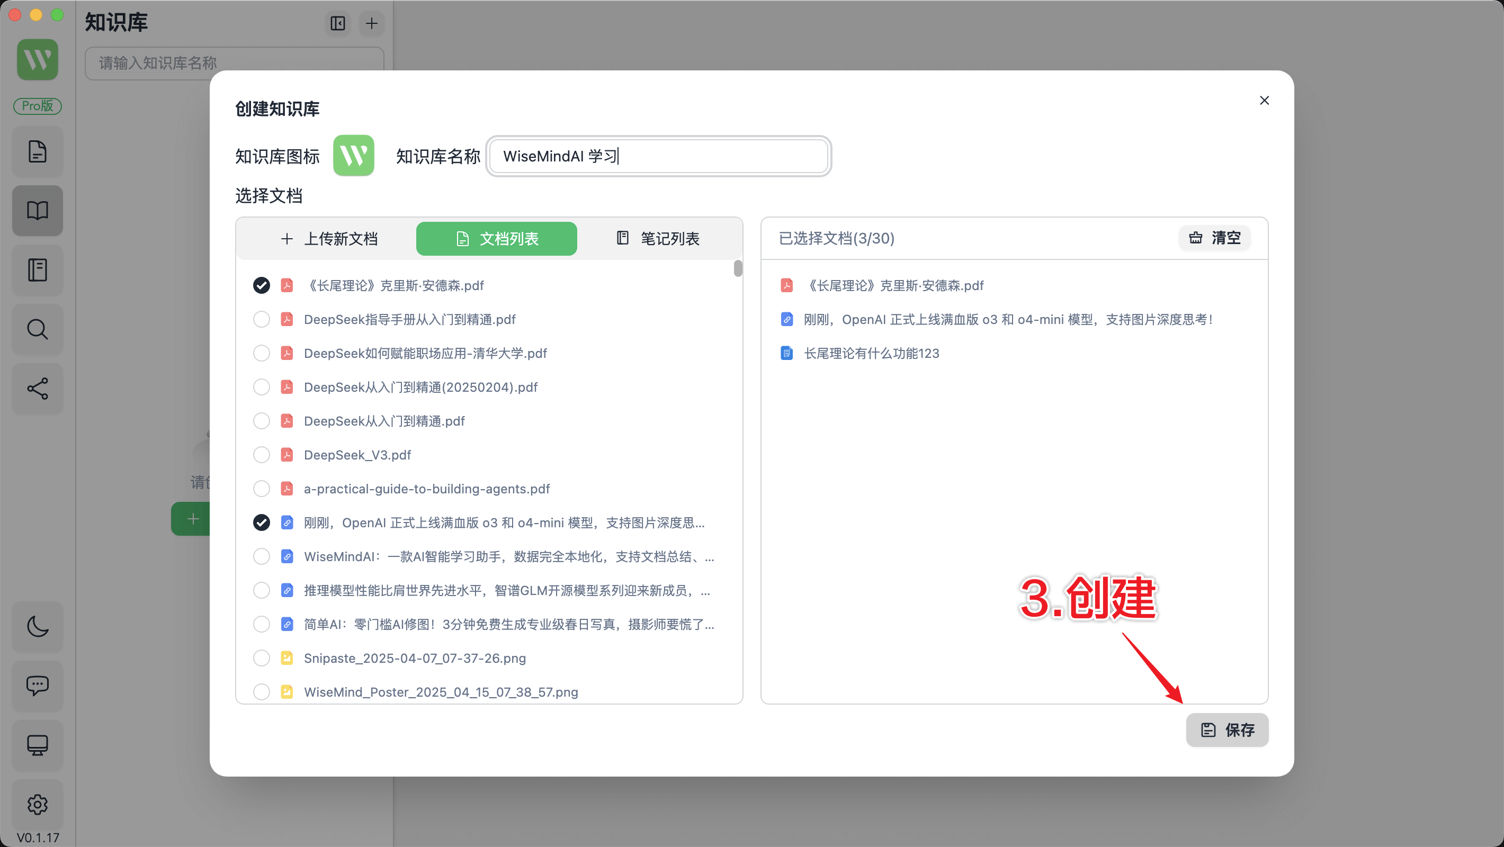Viewport: 1504px width, 847px height.
Task: Open the notes notebook icon in sidebar
Action: tap(38, 271)
